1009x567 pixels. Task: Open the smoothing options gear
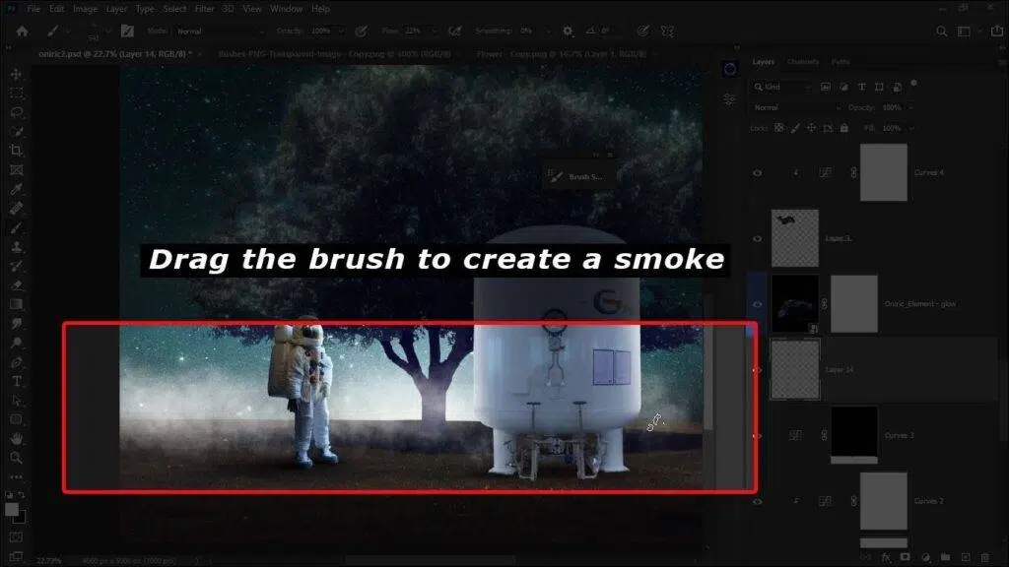[x=567, y=31]
